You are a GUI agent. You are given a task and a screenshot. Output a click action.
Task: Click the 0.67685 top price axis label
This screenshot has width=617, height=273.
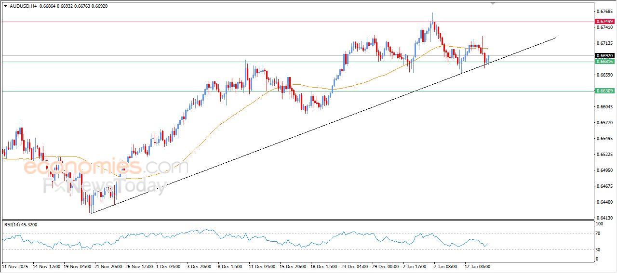(x=604, y=11)
